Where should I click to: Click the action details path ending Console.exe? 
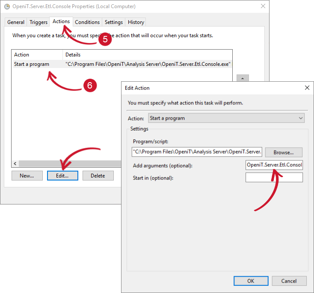pos(148,64)
